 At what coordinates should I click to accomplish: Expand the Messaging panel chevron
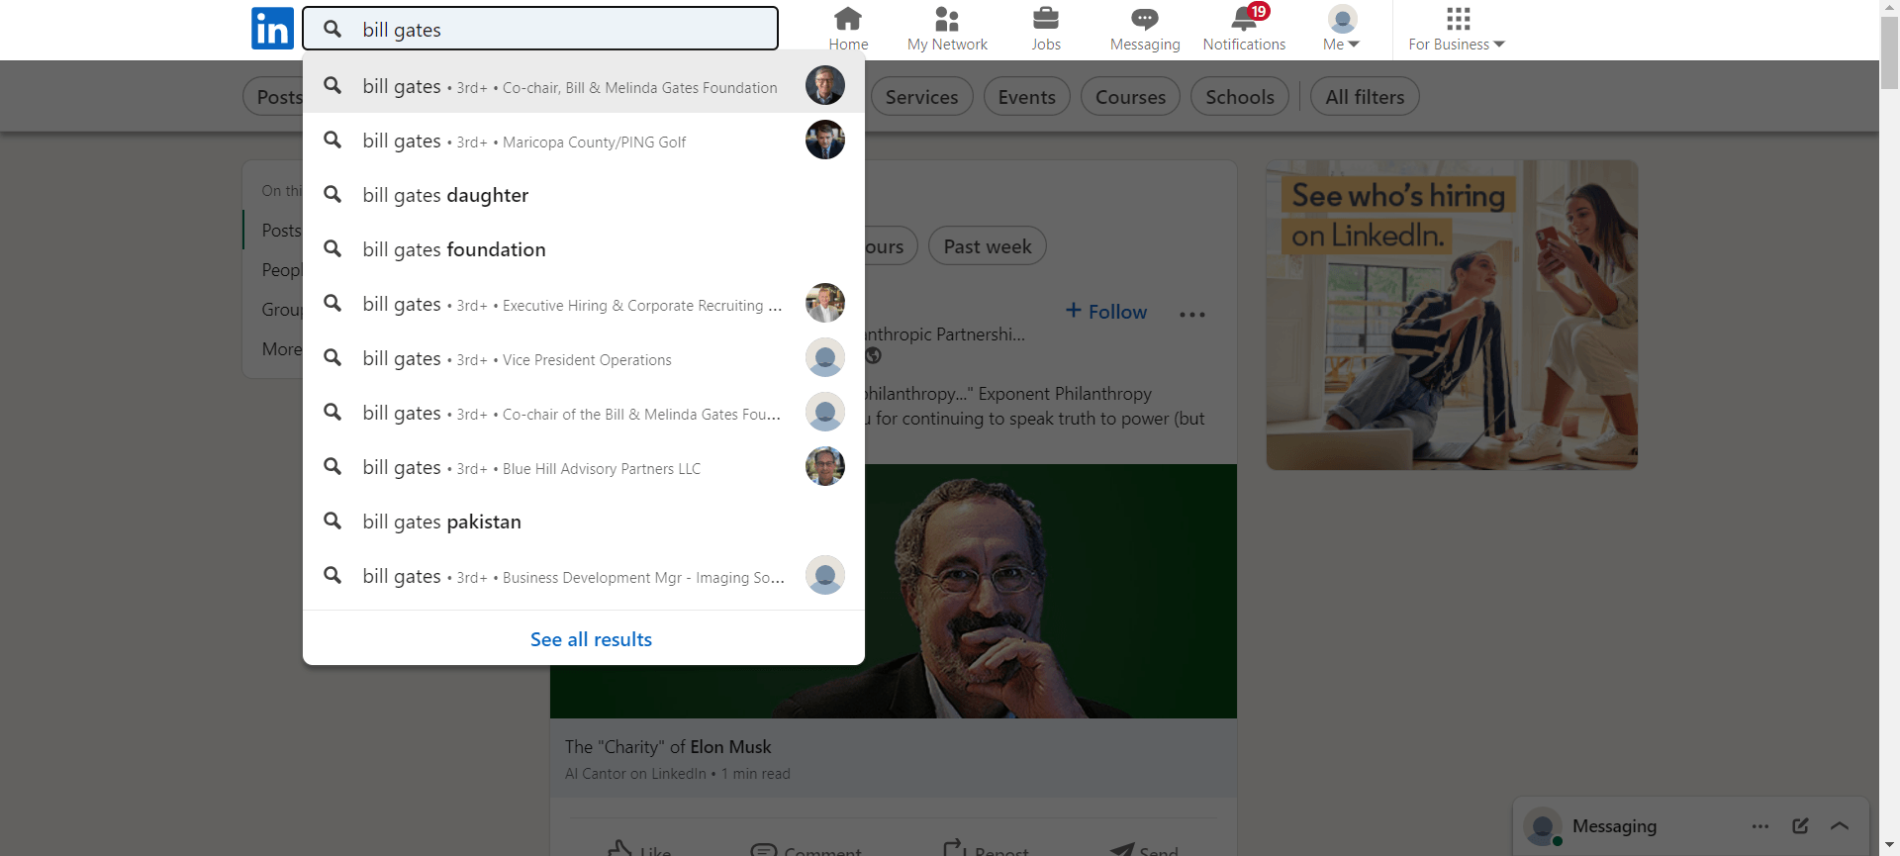[1840, 825]
